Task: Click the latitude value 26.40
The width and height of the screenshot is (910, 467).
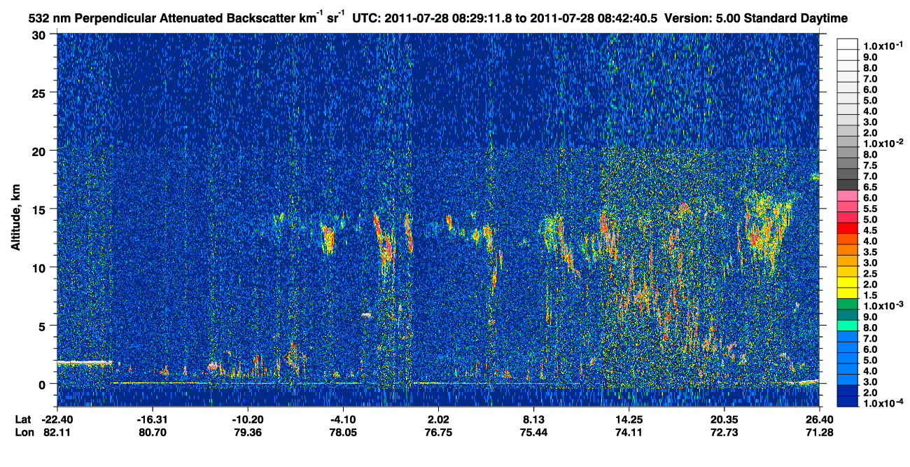Action: [820, 419]
